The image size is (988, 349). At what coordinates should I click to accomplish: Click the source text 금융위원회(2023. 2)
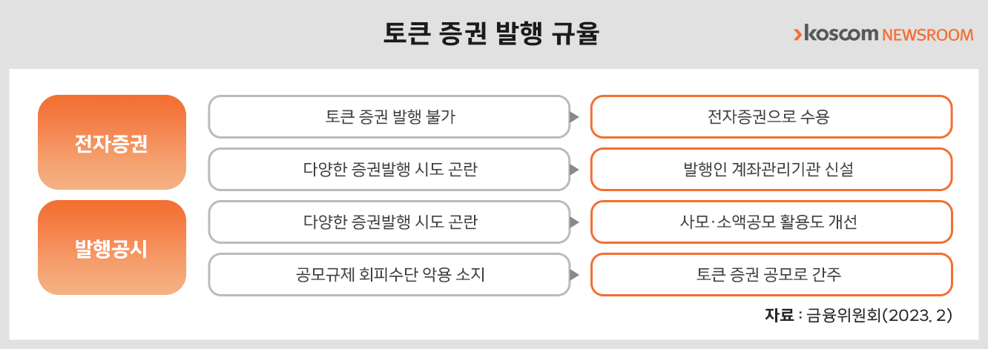879,315
